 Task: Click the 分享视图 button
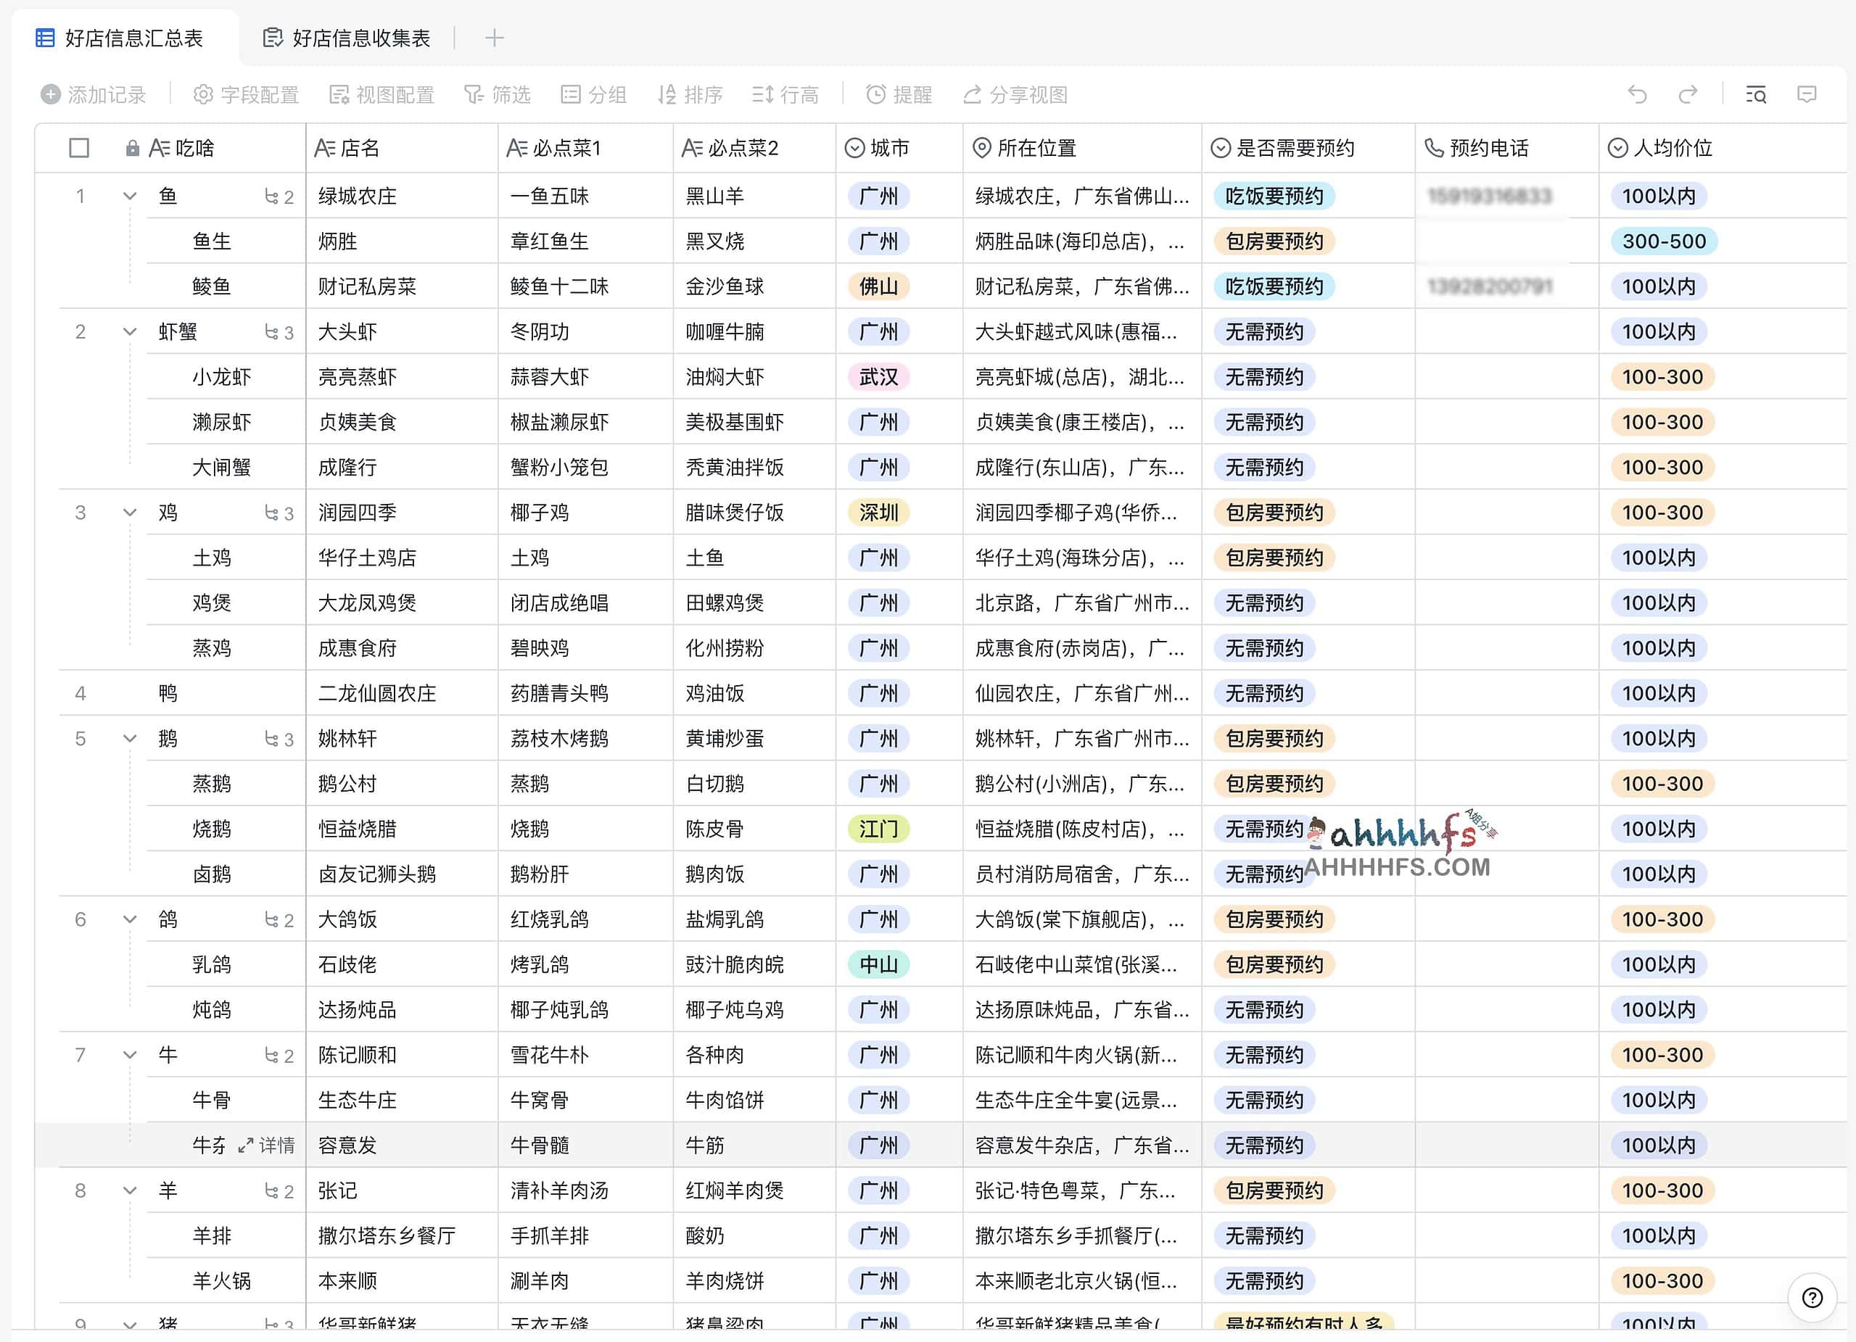(x=1015, y=95)
